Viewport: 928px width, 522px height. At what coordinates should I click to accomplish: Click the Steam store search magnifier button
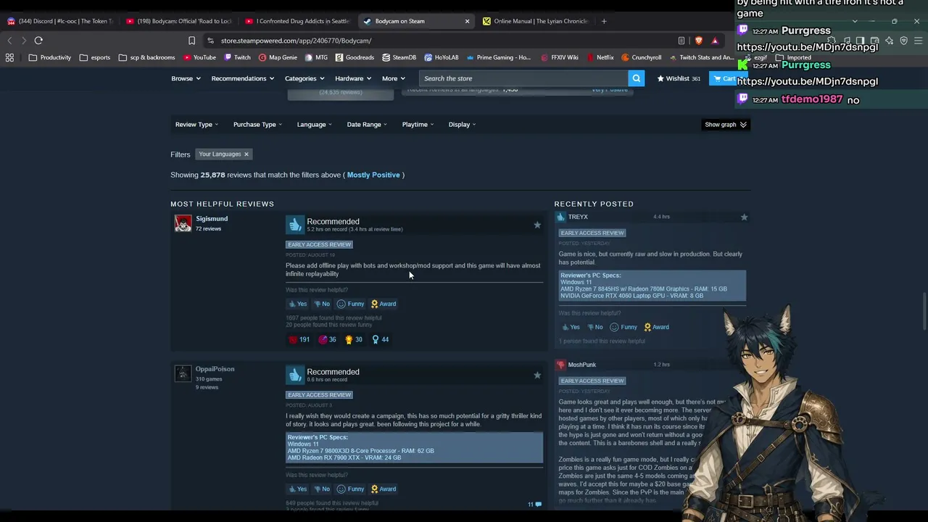(x=636, y=78)
